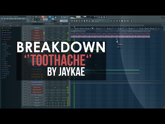Click the microphone icon near help icon
Screen dimensions: 165x124
point(104,17)
